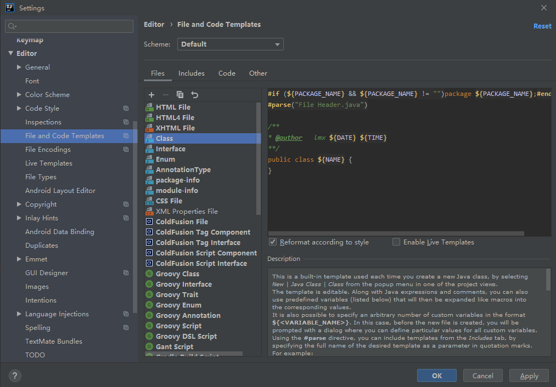Expand the Color Scheme node
Screen dimensions: 556x387
(19, 94)
